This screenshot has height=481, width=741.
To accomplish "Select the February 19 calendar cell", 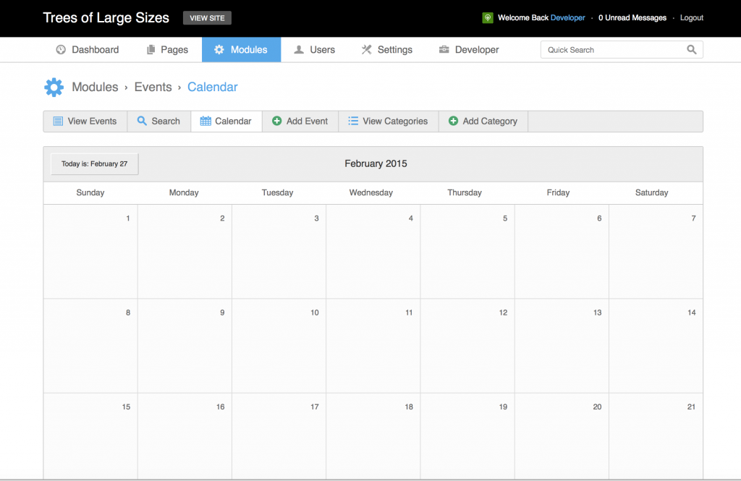I will point(467,437).
